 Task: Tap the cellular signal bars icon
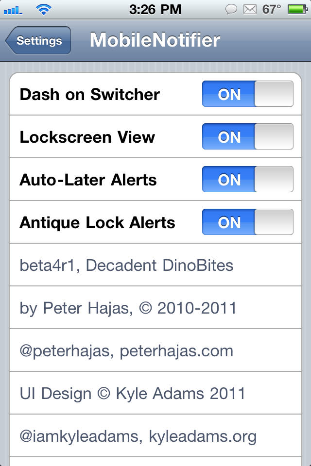[13, 9]
